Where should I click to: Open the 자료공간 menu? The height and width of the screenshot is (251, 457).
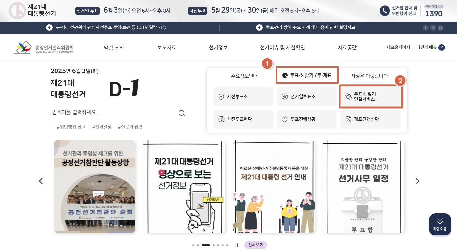(x=347, y=47)
